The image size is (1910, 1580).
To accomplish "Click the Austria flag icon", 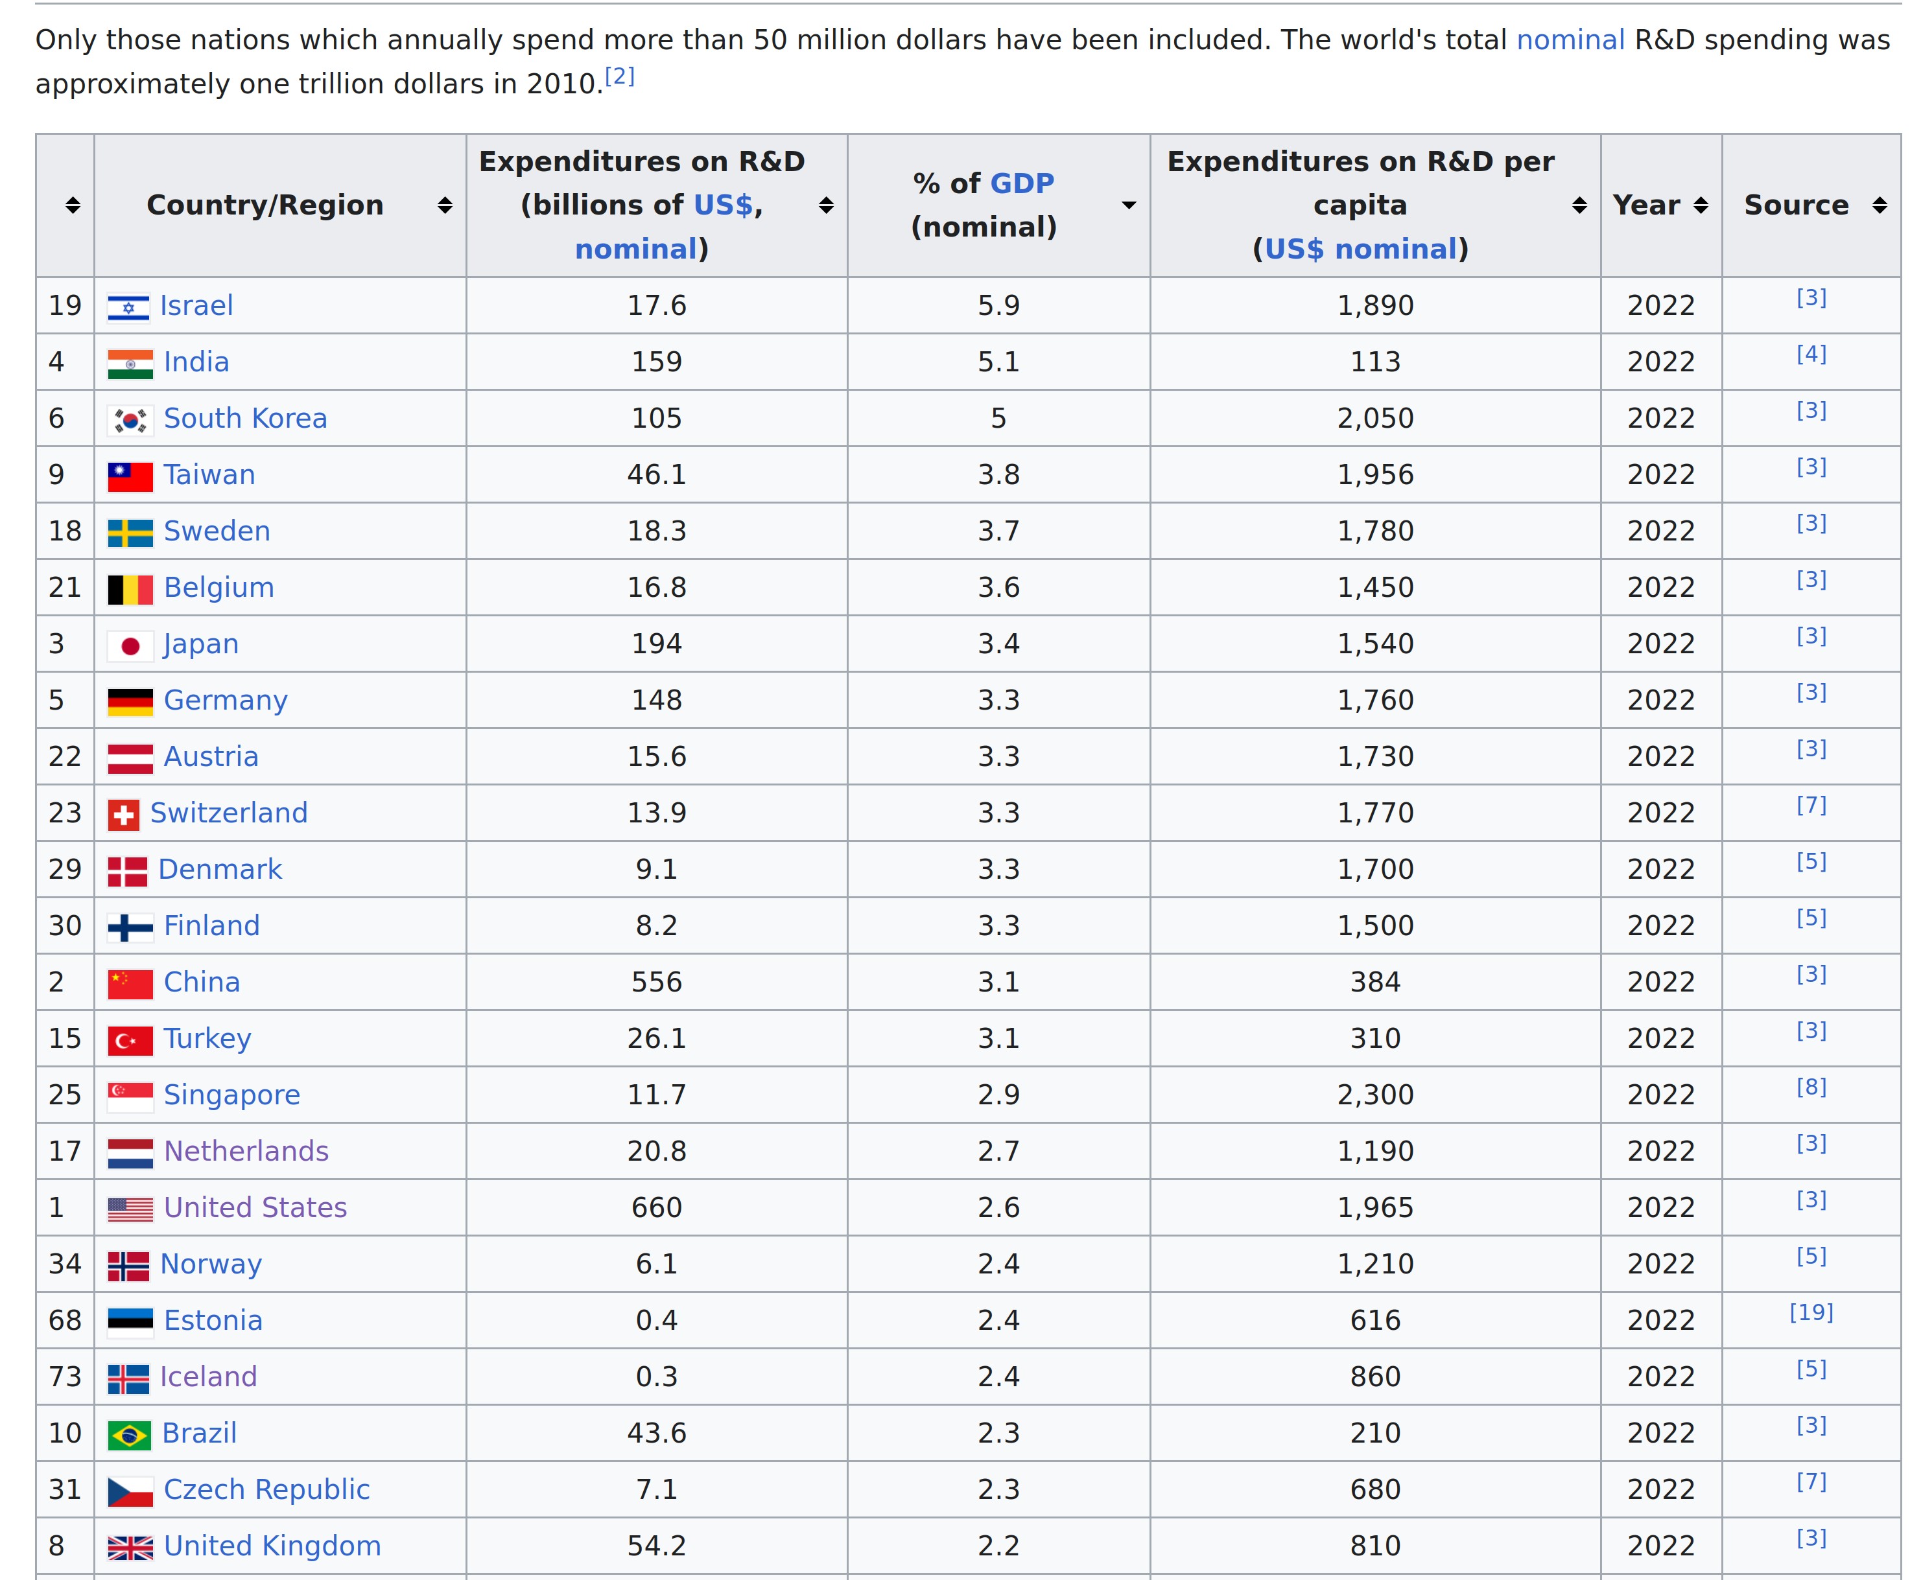I will (x=130, y=758).
